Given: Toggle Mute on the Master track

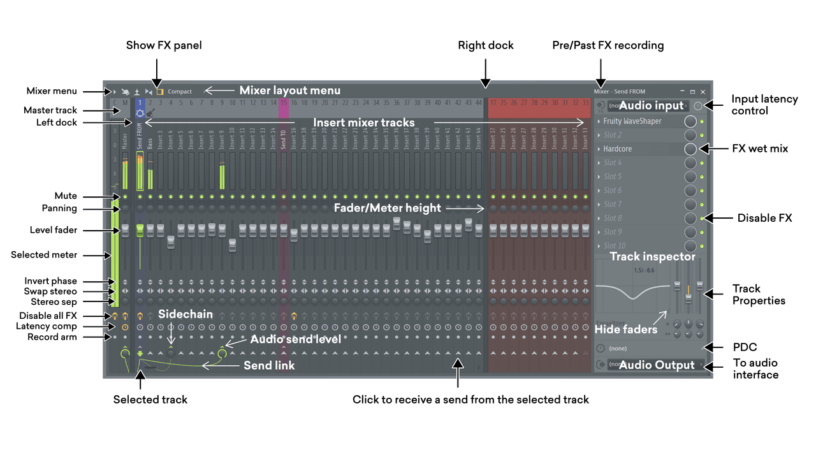Looking at the screenshot, I should pos(125,196).
